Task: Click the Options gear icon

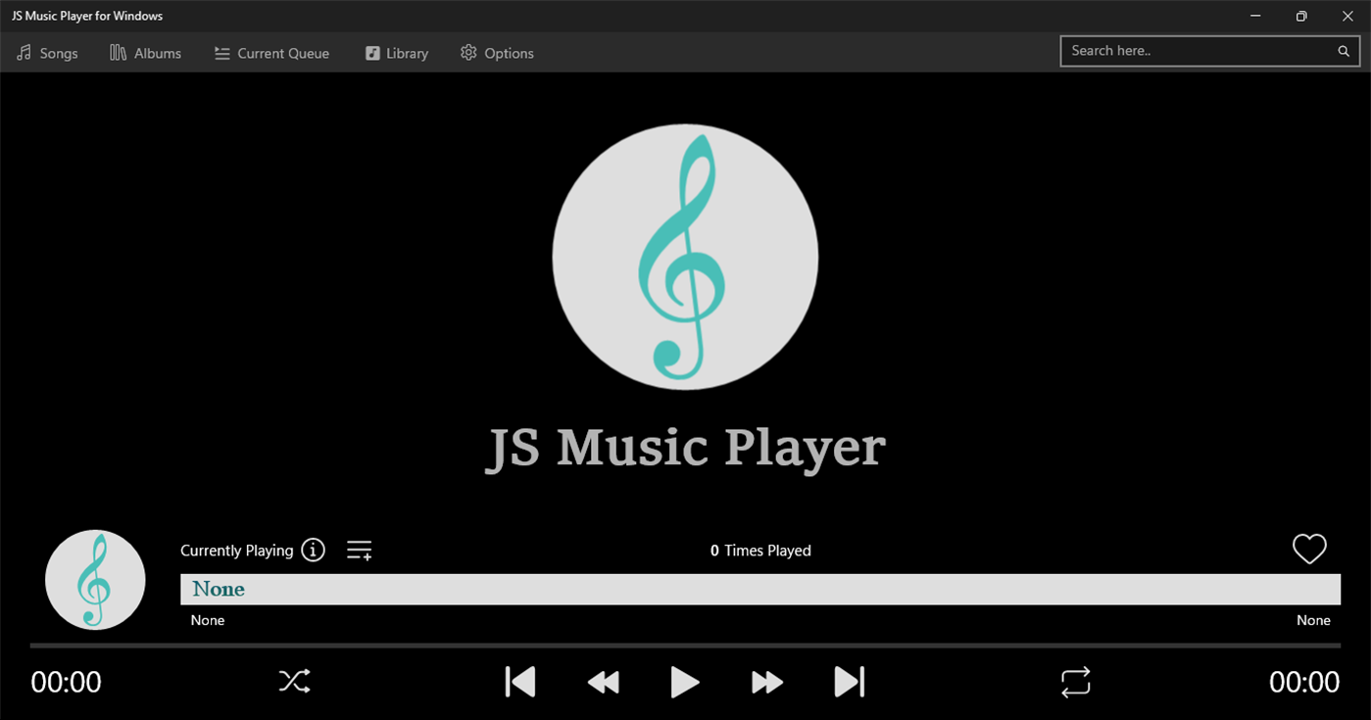Action: click(467, 53)
